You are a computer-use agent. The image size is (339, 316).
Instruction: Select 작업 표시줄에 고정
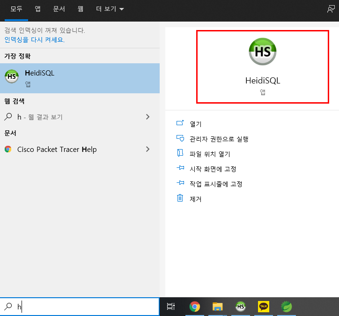coord(216,184)
